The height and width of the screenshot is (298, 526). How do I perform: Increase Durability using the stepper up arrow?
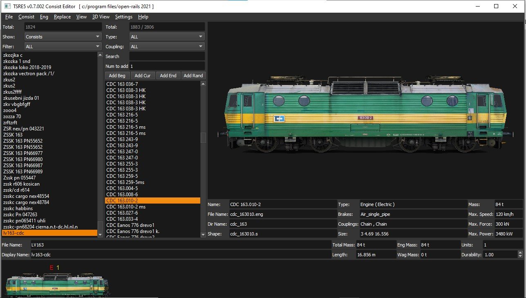[x=520, y=253]
